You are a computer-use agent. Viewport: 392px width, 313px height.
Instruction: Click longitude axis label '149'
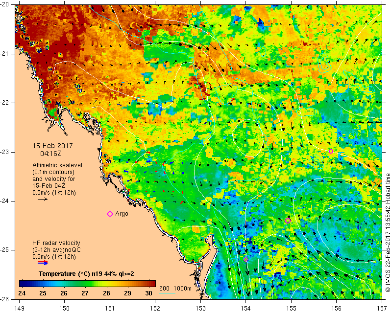point(20,309)
